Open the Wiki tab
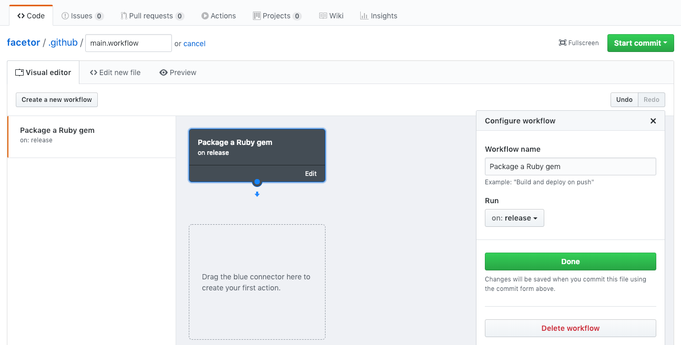 pos(331,16)
